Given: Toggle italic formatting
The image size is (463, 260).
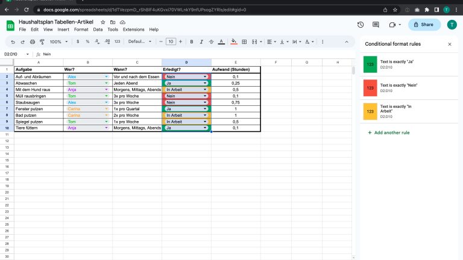Looking at the screenshot, I should pos(201,42).
